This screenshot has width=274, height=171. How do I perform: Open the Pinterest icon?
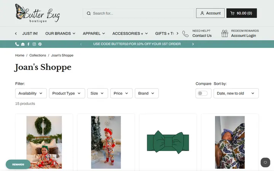point(40,44)
